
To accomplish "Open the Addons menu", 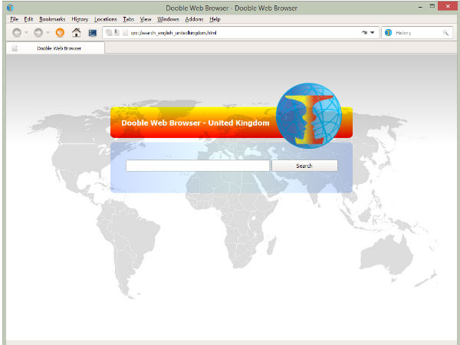I will click(x=194, y=18).
